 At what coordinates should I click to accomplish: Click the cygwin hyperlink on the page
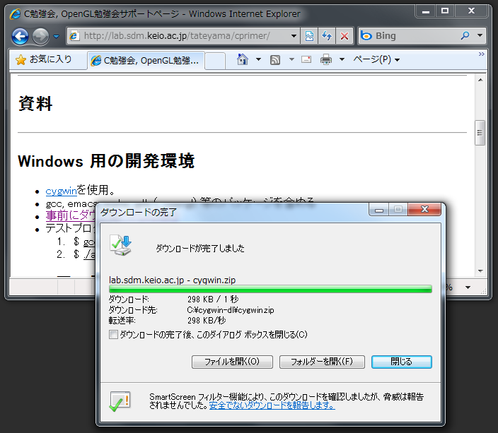click(x=61, y=191)
